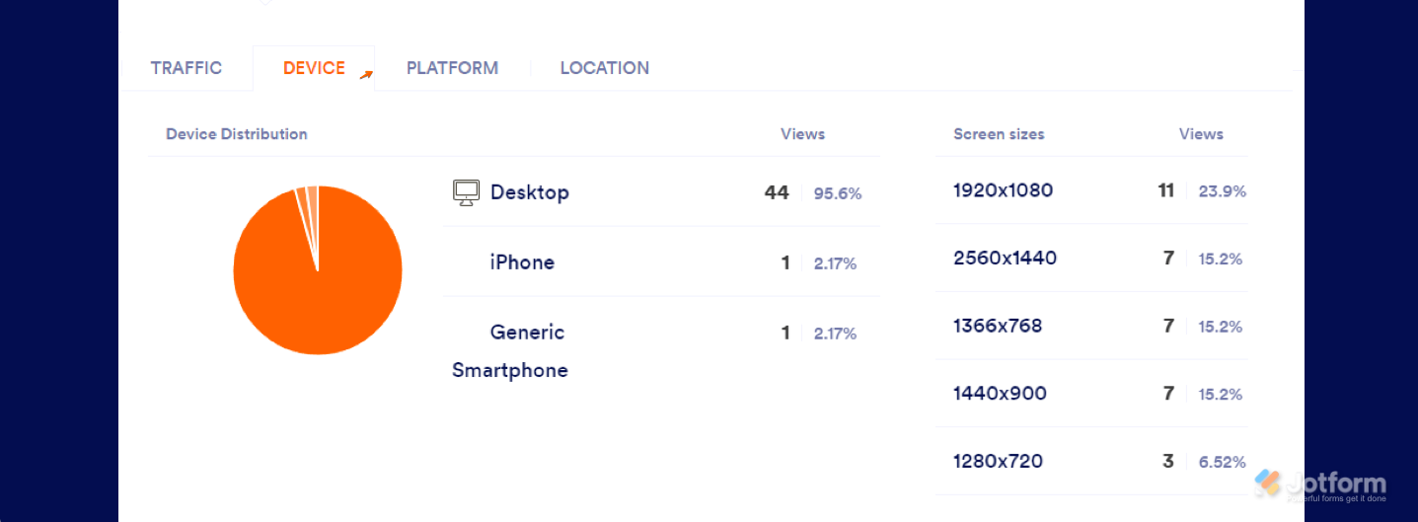Choose the 1440x900 screen size entry
Image resolution: width=1418 pixels, height=522 pixels.
tap(1000, 394)
